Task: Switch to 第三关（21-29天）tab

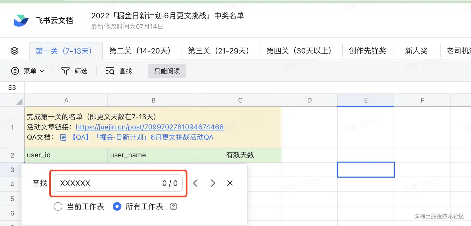Action: (x=221, y=51)
